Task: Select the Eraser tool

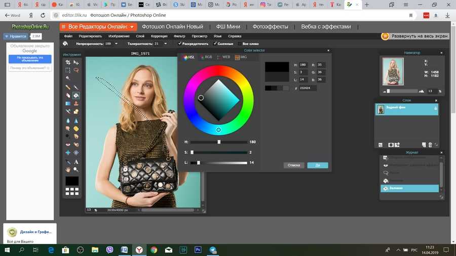Action: 68,95
